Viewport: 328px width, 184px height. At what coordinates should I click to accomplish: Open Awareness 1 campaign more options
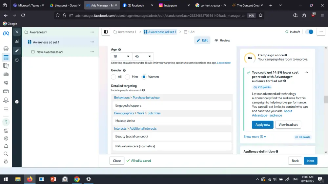[x=92, y=32]
